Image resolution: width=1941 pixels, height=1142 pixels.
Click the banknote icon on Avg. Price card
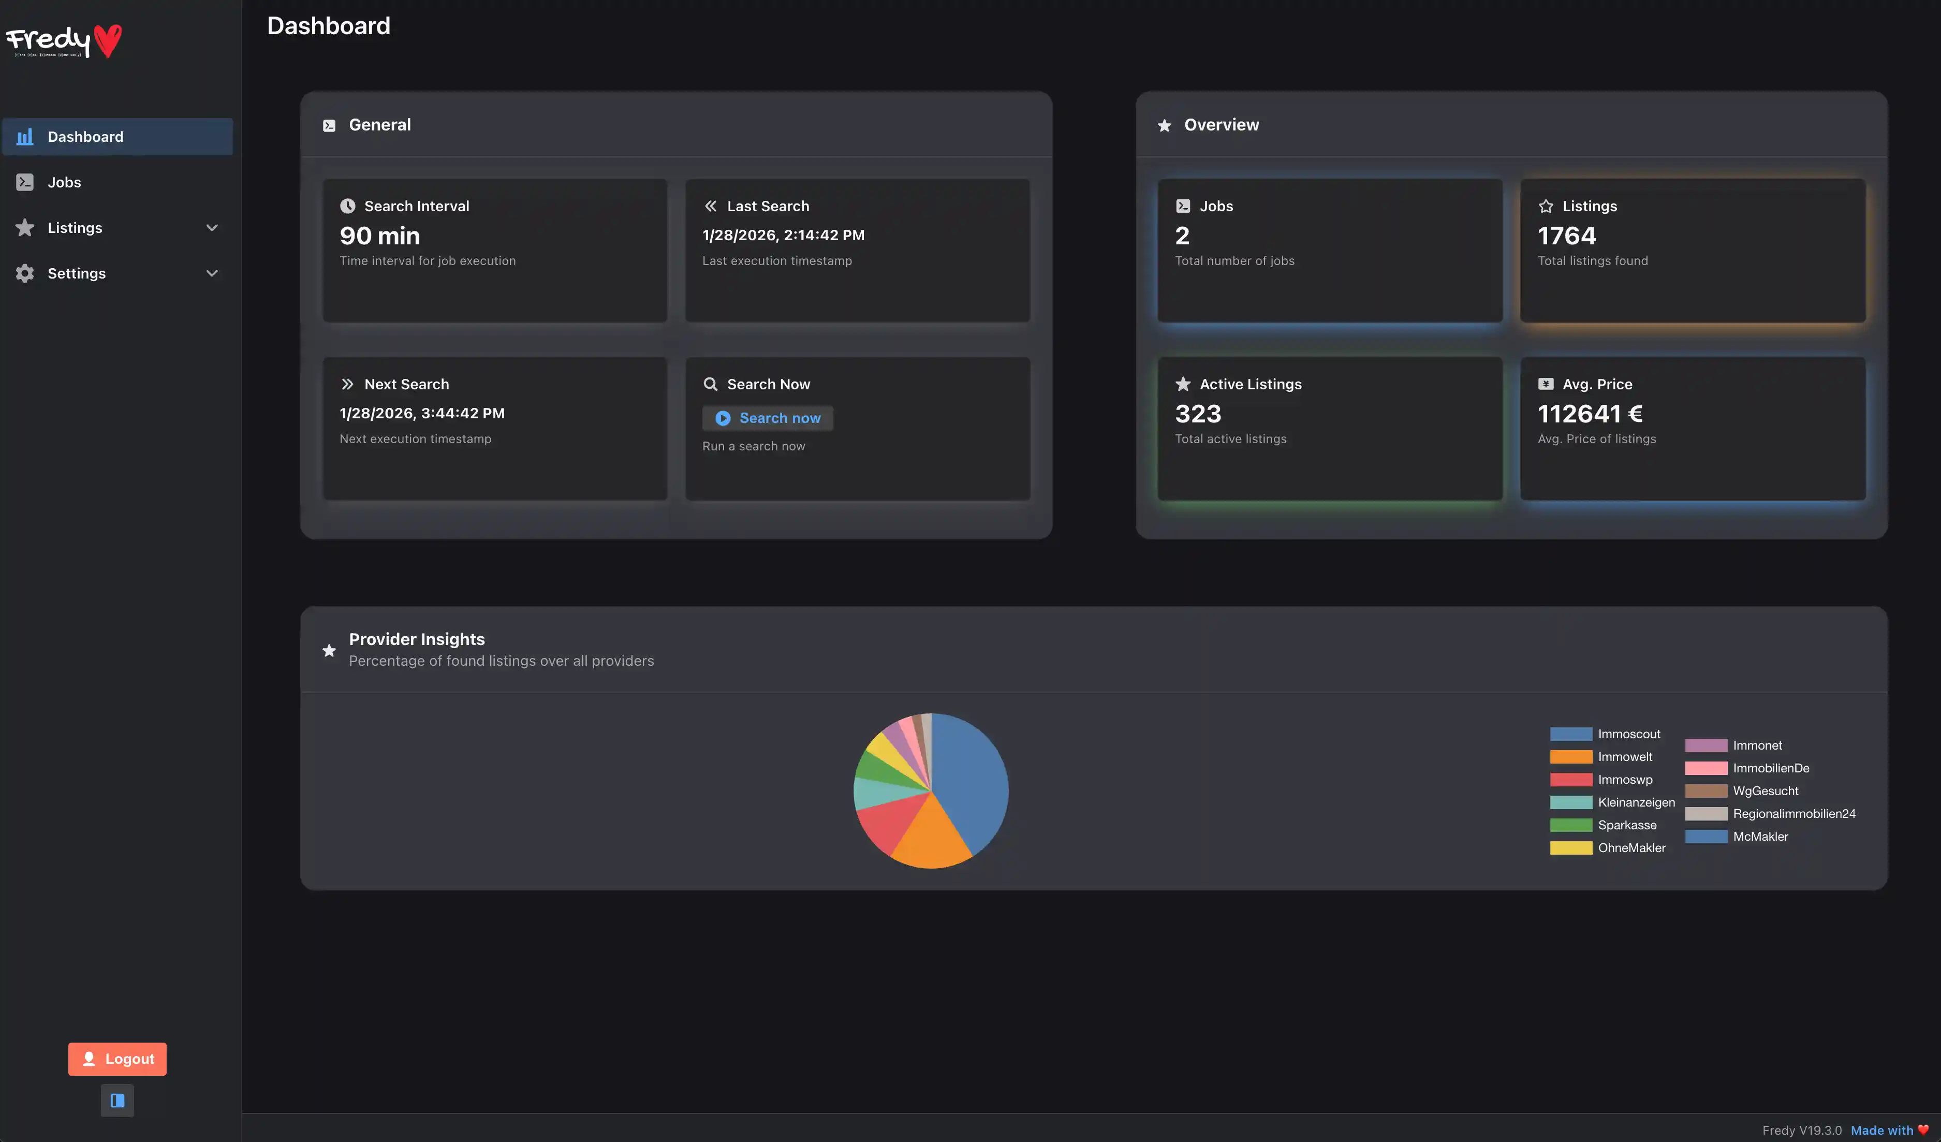(x=1546, y=384)
